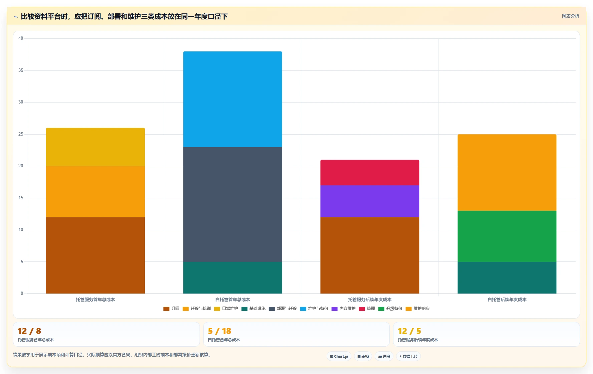Click the small icon before the chart title
Image resolution: width=593 pixels, height=374 pixels.
click(16, 17)
